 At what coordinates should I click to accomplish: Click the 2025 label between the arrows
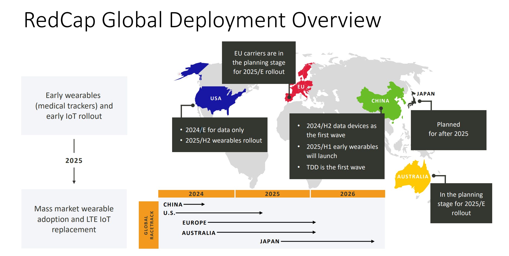pyautogui.click(x=74, y=160)
